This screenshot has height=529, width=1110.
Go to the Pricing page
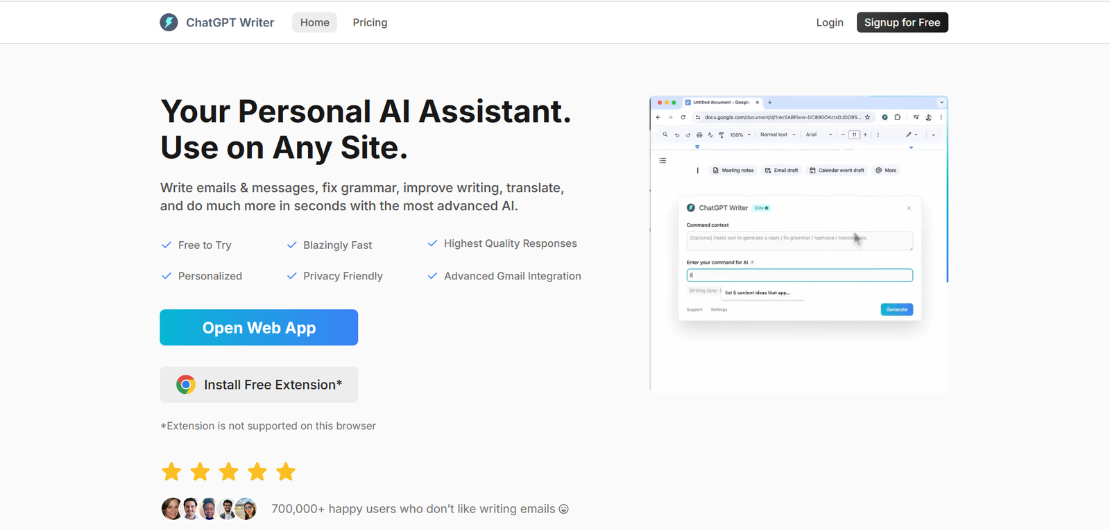click(x=370, y=22)
